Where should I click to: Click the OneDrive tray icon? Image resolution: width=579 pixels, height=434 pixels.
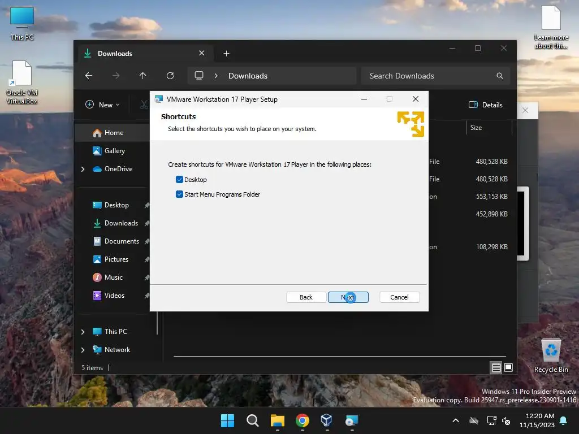tap(474, 420)
